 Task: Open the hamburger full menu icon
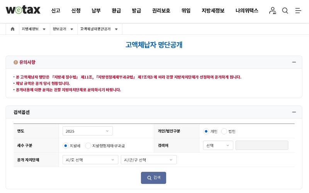pos(298,10)
